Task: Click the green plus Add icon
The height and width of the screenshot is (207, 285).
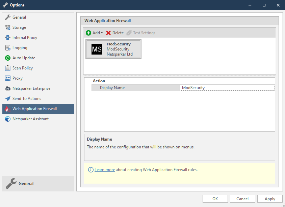Action: pos(88,33)
